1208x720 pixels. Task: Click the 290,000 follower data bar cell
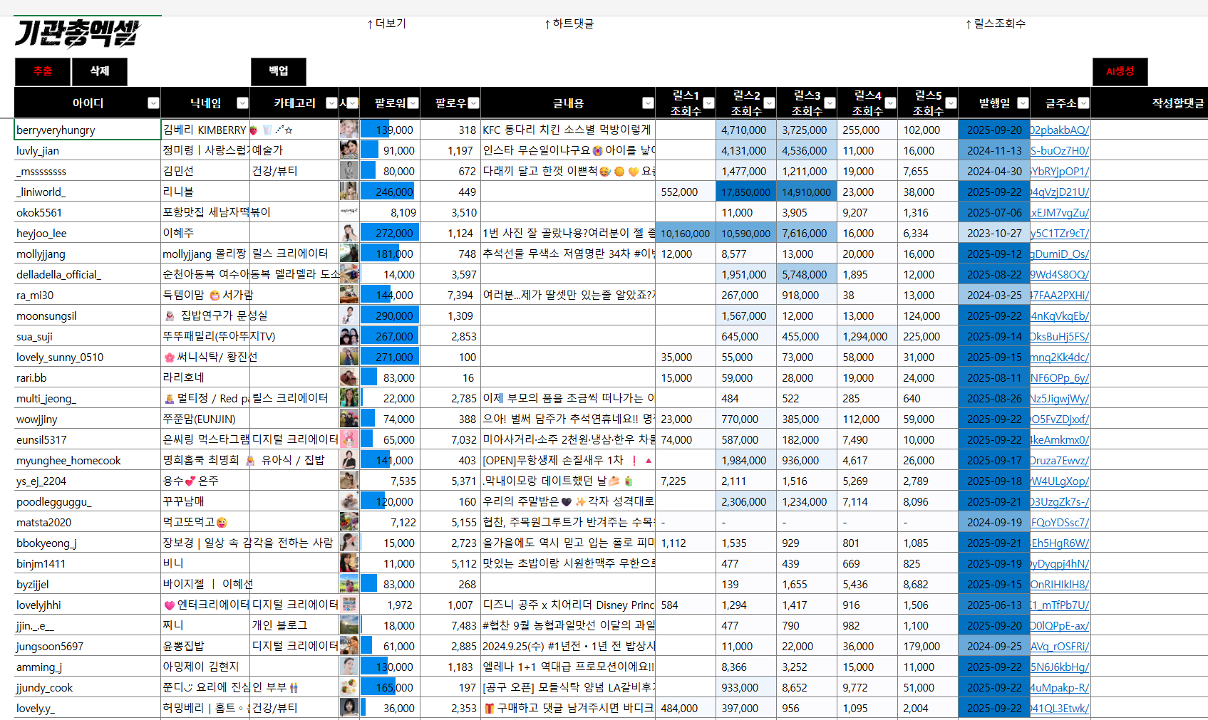click(390, 315)
